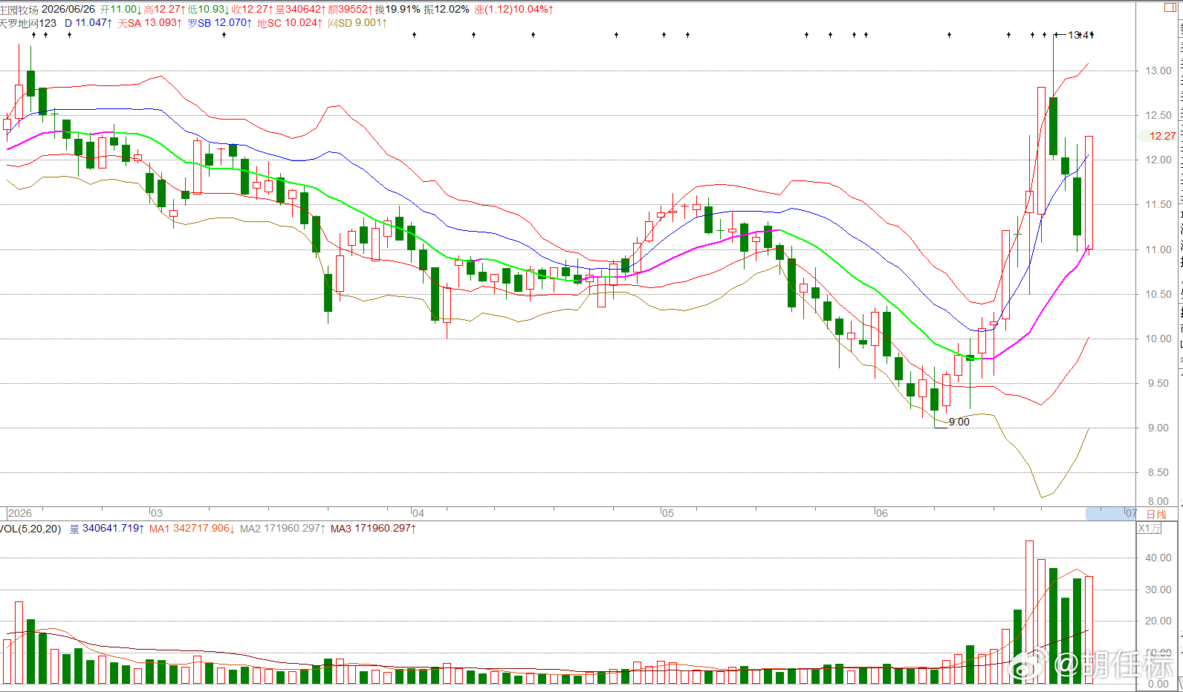Click the 06 month axis label
Viewport: 1183px width, 692px height.
pos(881,513)
